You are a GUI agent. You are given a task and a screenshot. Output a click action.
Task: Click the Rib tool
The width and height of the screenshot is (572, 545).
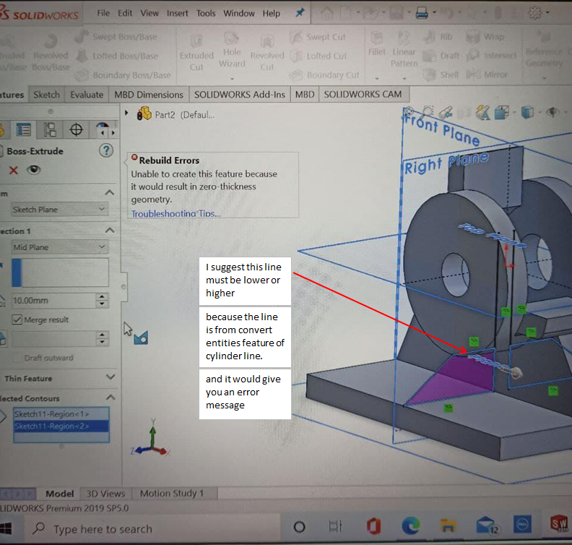(x=438, y=37)
